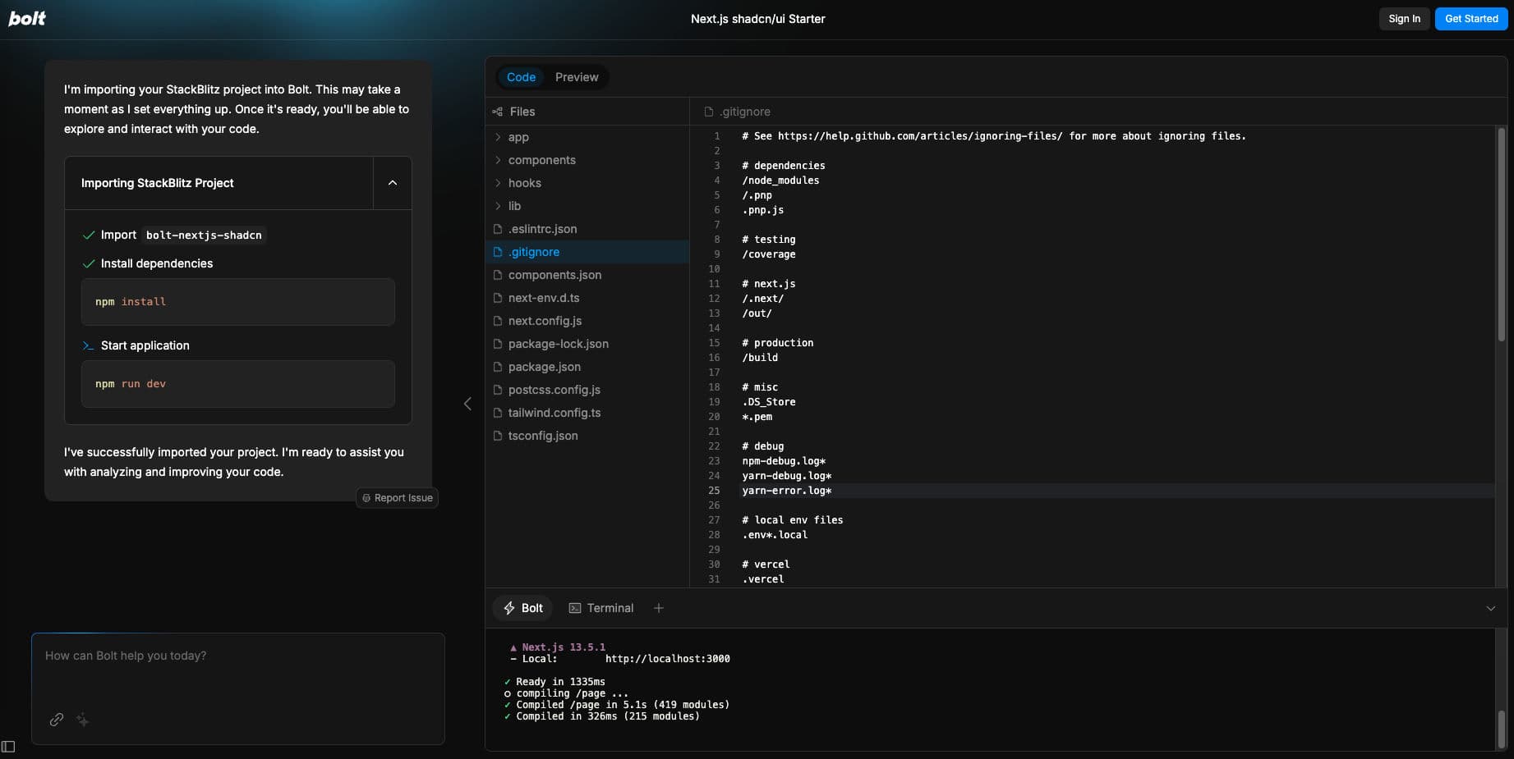Click the Sign In button
Viewport: 1514px width, 759px height.
(x=1404, y=19)
